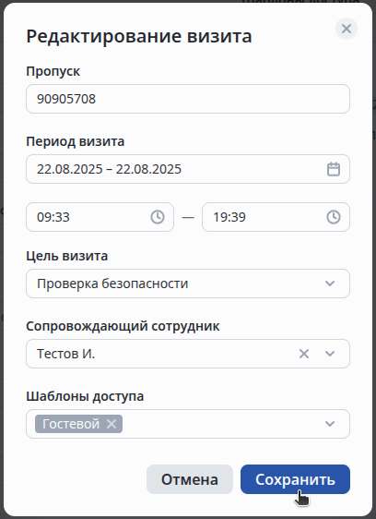The width and height of the screenshot is (376, 519).
Task: Click the Период визита label
Action: click(x=76, y=141)
